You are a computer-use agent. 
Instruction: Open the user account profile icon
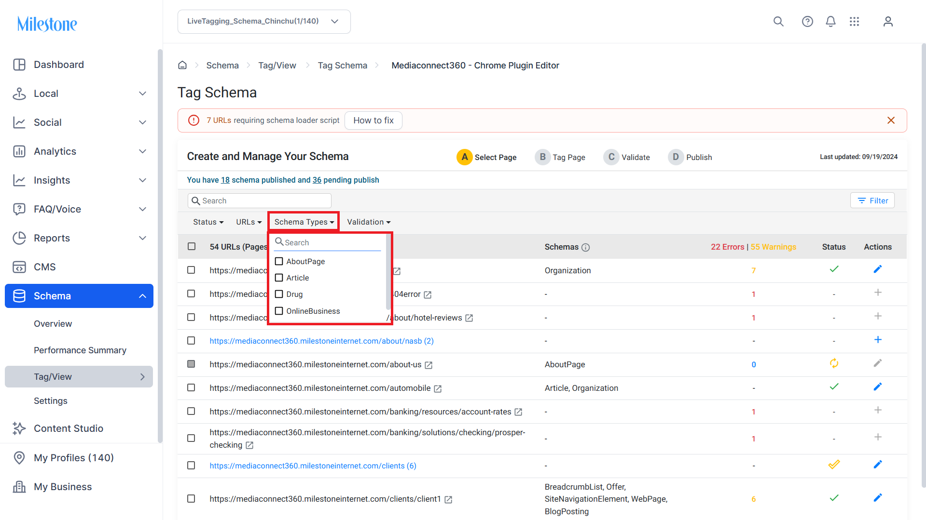point(888,22)
